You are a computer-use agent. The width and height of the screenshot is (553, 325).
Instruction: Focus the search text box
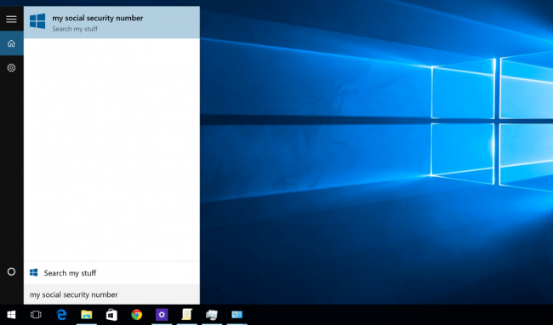[x=111, y=294]
